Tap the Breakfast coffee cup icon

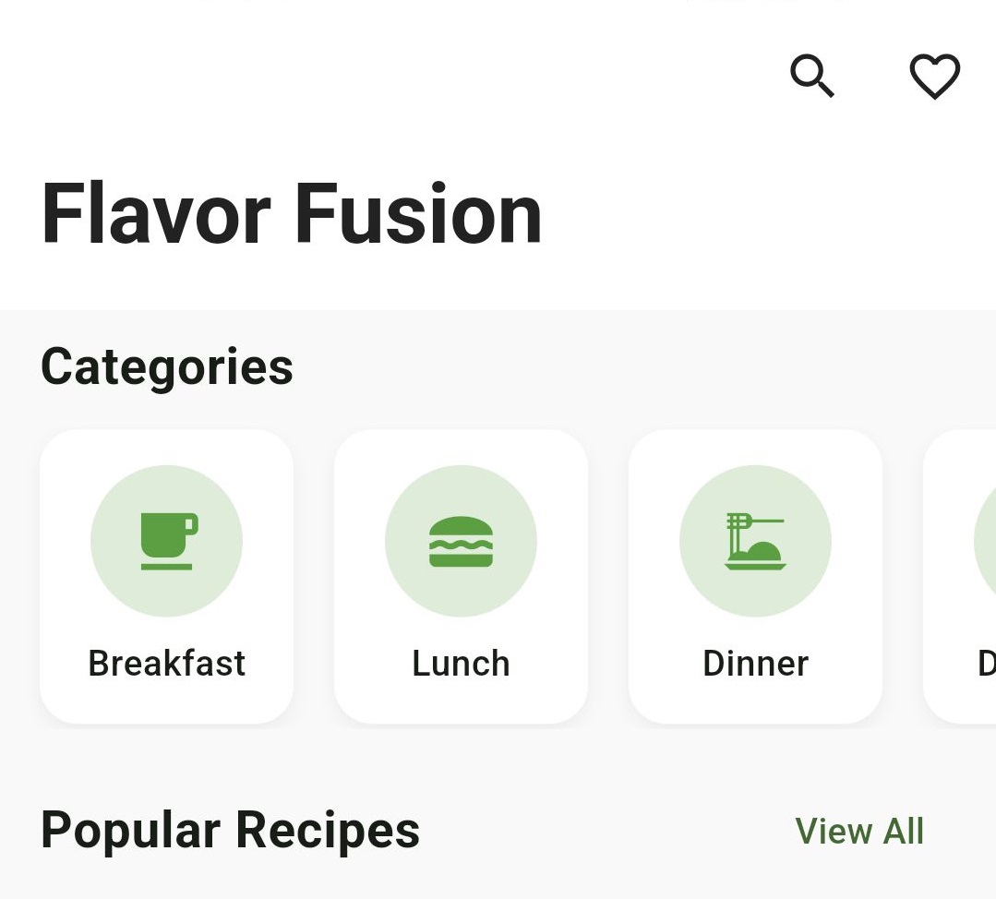169,541
